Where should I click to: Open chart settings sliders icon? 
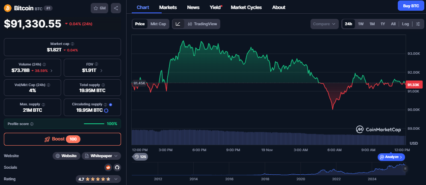[x=418, y=24]
